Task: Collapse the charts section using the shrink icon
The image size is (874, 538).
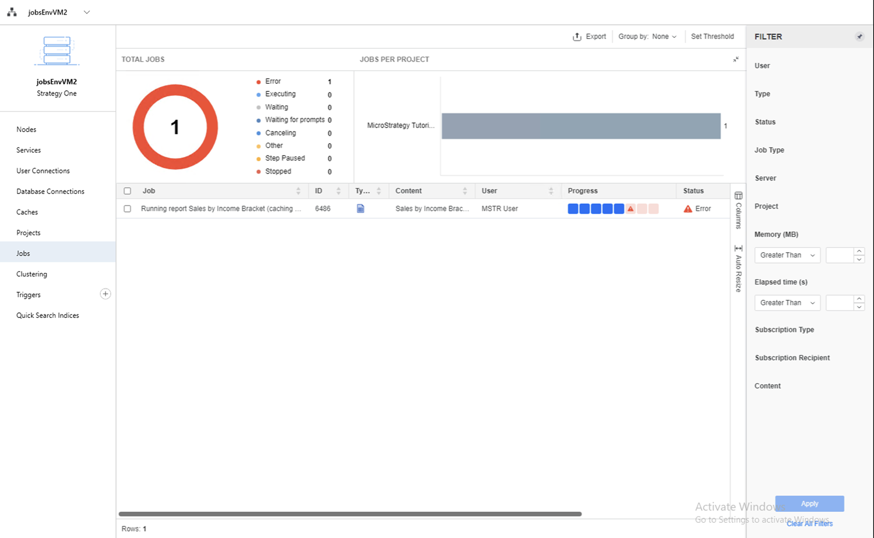Action: [735, 59]
